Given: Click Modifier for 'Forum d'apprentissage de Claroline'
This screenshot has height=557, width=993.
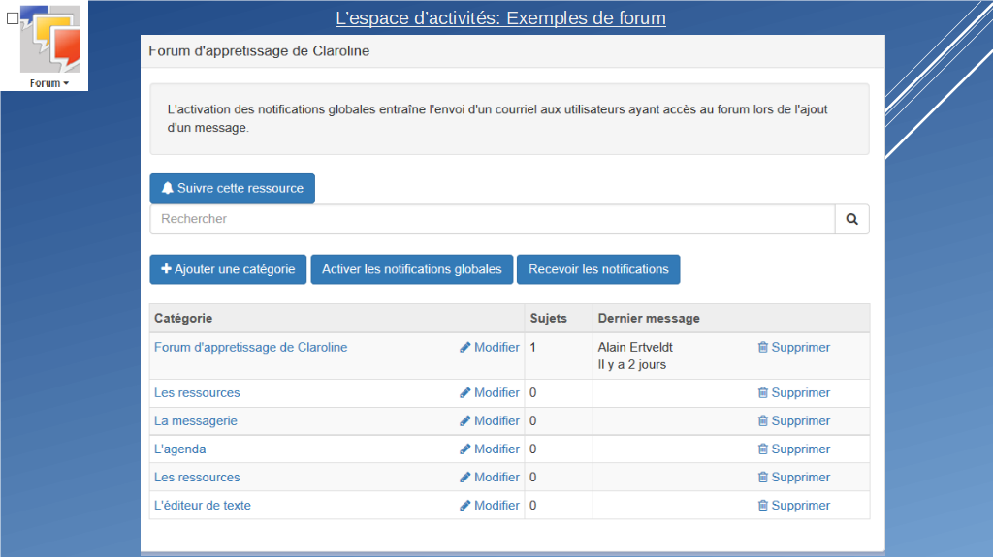Looking at the screenshot, I should 490,347.
